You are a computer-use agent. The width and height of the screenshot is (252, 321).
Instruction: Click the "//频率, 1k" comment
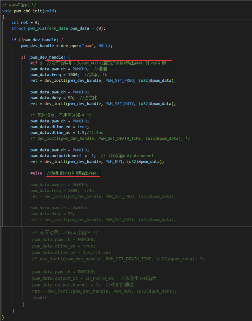click(96, 75)
